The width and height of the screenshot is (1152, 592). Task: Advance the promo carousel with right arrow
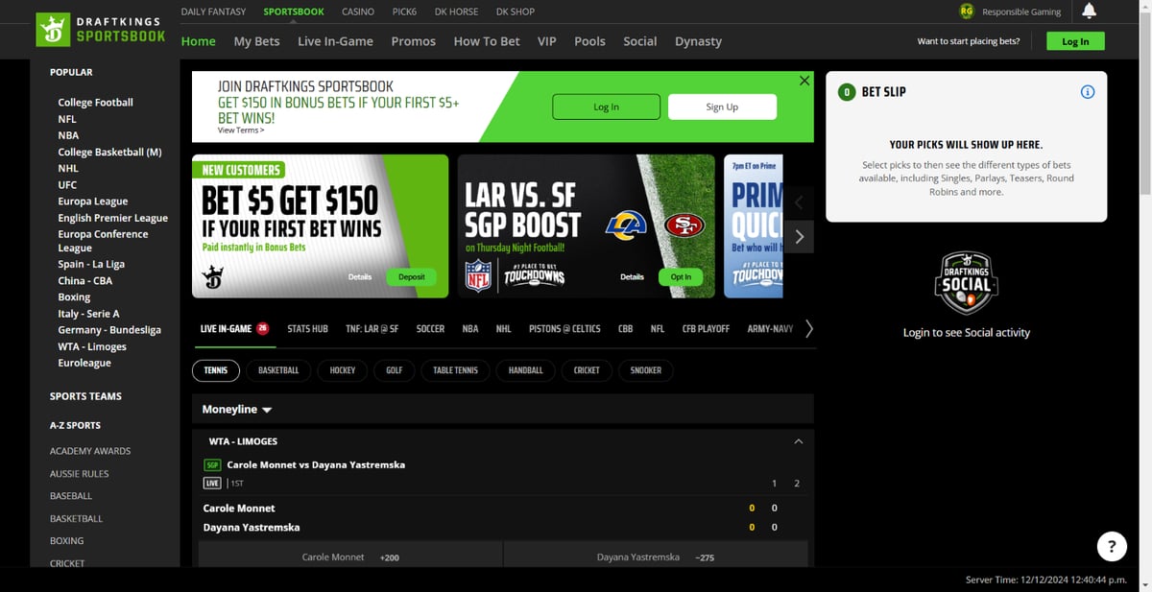(800, 237)
